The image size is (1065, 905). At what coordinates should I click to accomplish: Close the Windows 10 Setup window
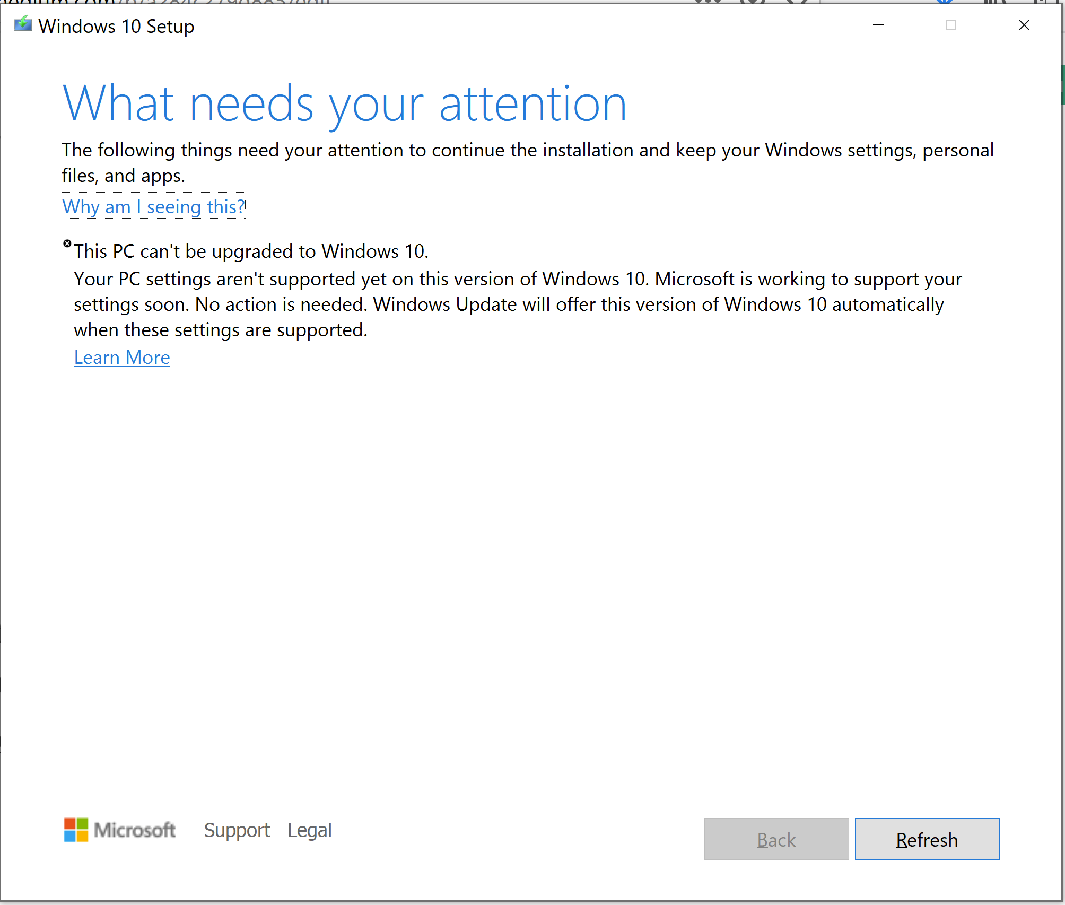click(x=1024, y=25)
